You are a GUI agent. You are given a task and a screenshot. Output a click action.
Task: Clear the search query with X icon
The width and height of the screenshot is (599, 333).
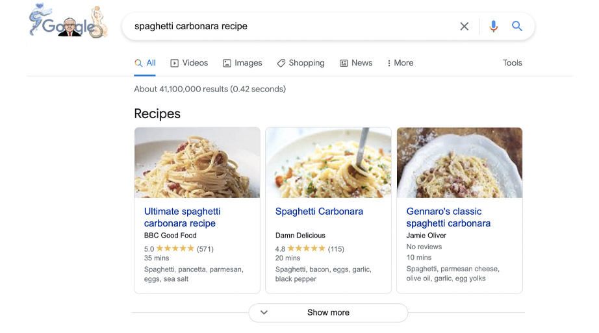click(x=464, y=27)
